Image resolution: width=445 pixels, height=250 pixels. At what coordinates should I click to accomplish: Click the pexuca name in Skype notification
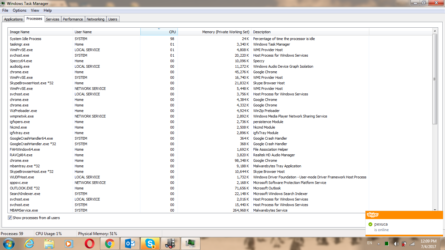pyautogui.click(x=381, y=224)
